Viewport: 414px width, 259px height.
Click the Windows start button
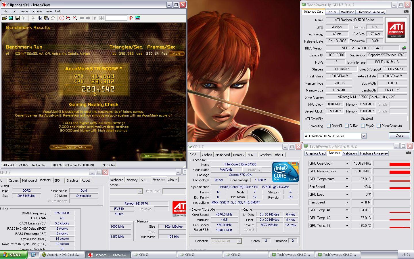point(14,255)
